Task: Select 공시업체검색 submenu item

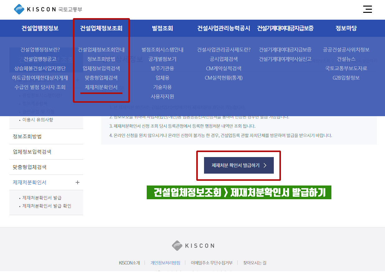Action: tap(224, 59)
